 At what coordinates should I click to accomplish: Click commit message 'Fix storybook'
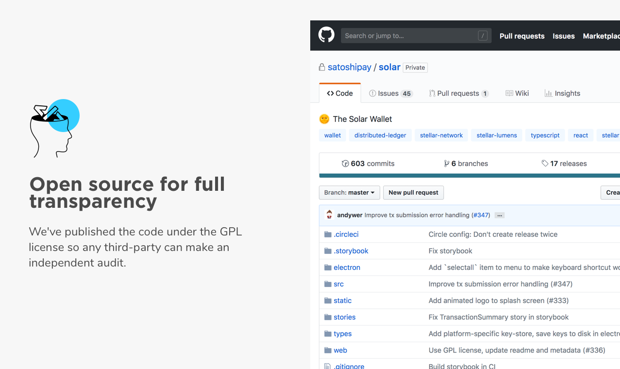(450, 251)
